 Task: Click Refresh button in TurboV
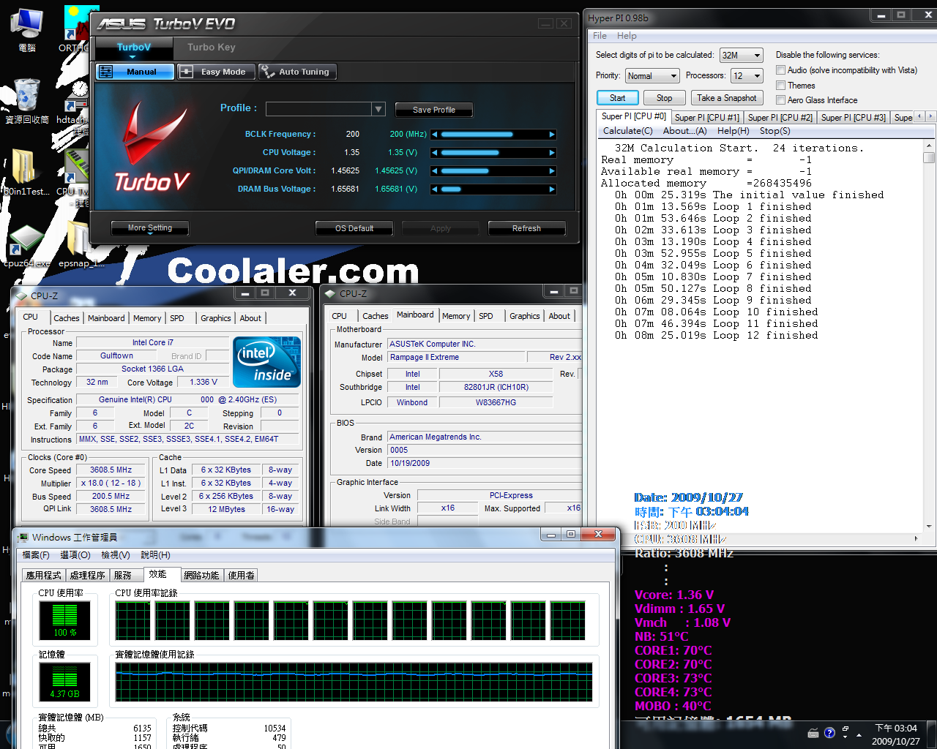(526, 228)
